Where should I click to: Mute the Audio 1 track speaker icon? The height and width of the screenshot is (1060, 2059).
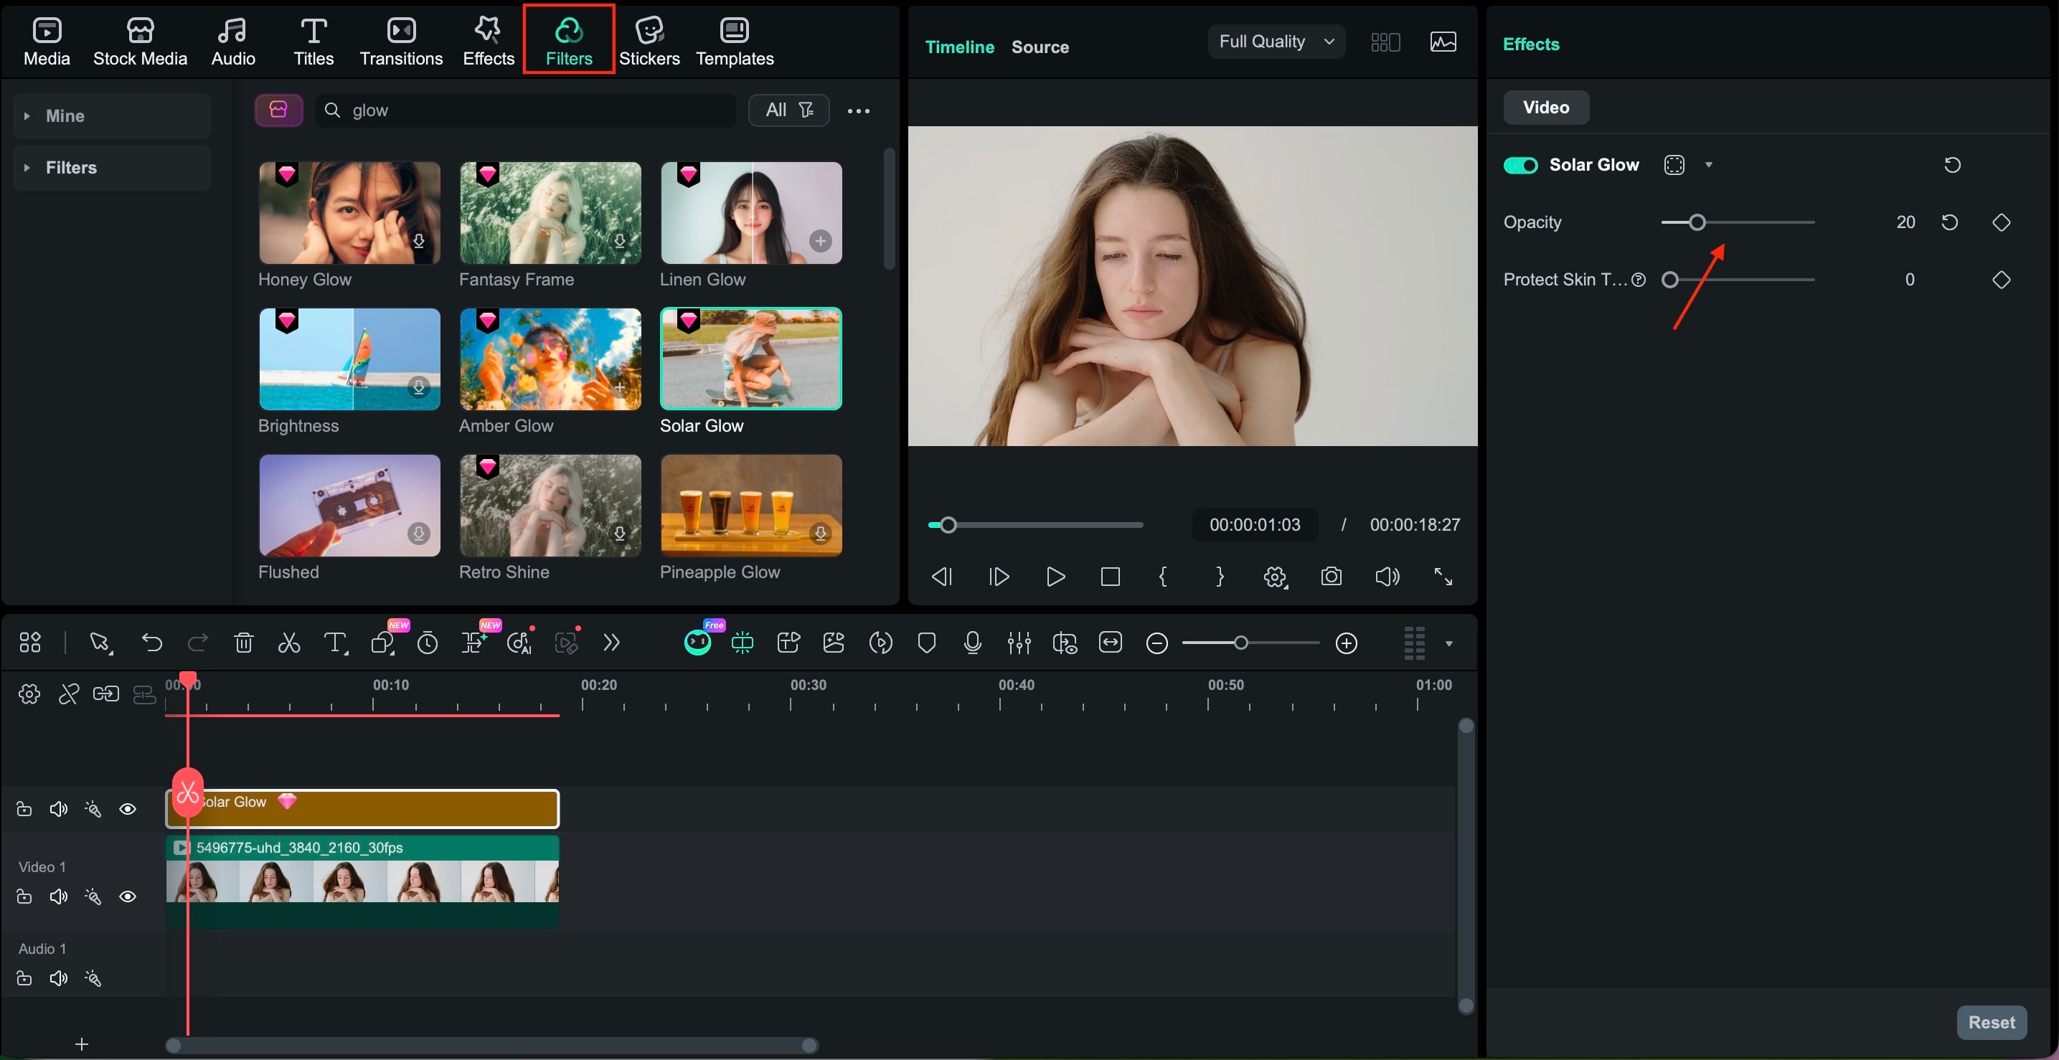(x=57, y=978)
